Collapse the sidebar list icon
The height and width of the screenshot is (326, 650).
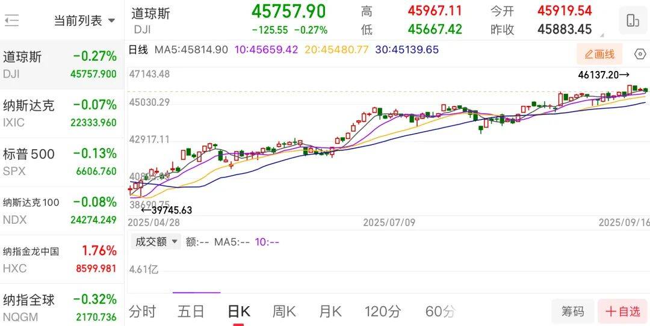click(11, 20)
